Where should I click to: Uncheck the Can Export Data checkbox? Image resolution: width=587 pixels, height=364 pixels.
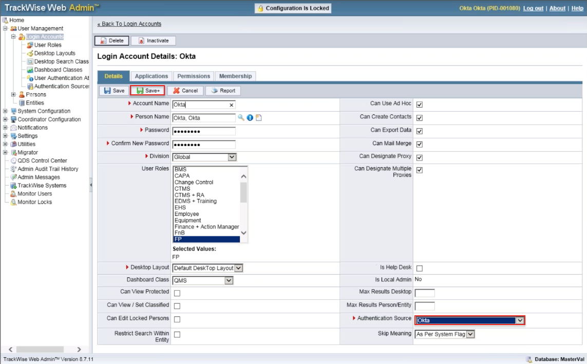419,131
